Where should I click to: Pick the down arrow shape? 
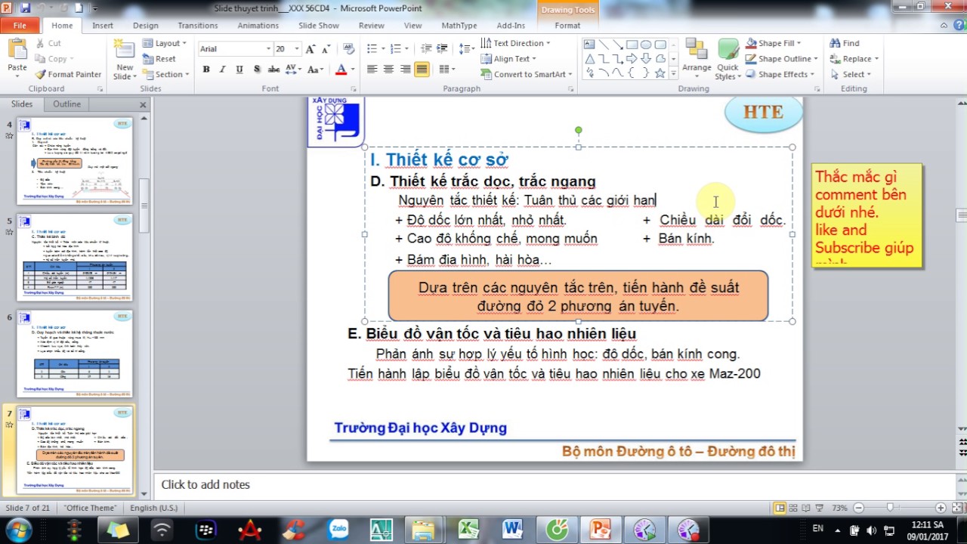[x=647, y=59]
